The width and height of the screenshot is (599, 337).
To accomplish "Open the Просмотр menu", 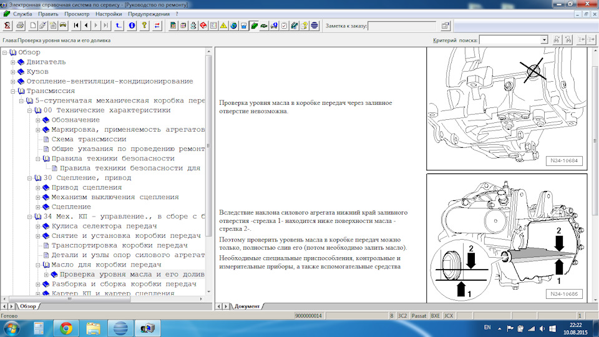I will click(77, 14).
